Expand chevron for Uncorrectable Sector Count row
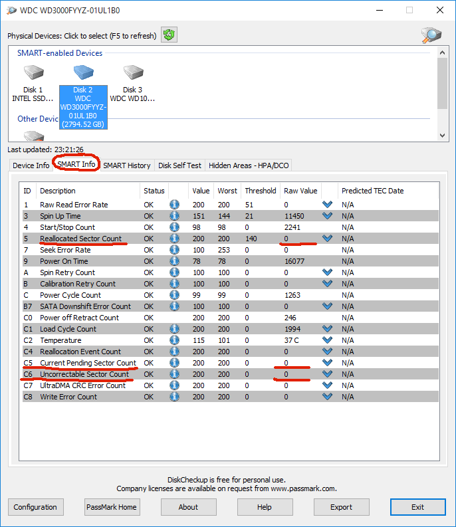This screenshot has width=456, height=527. [x=327, y=374]
